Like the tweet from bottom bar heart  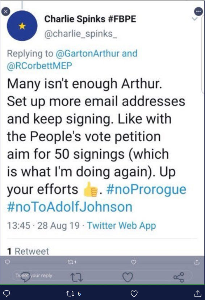[x=134, y=293]
